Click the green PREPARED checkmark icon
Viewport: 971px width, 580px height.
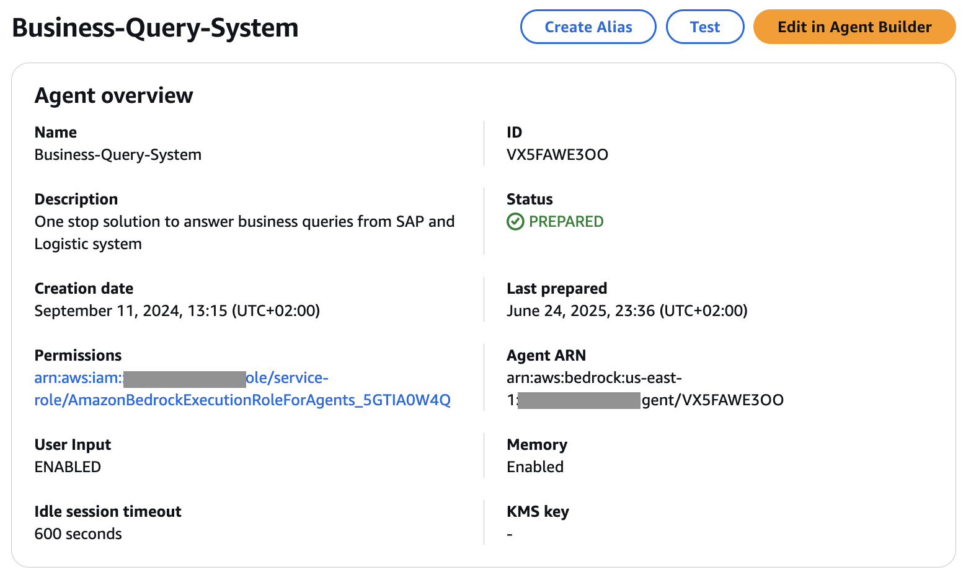pos(515,222)
